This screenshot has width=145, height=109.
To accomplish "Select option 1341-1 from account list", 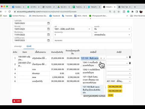I will coord(92,64).
